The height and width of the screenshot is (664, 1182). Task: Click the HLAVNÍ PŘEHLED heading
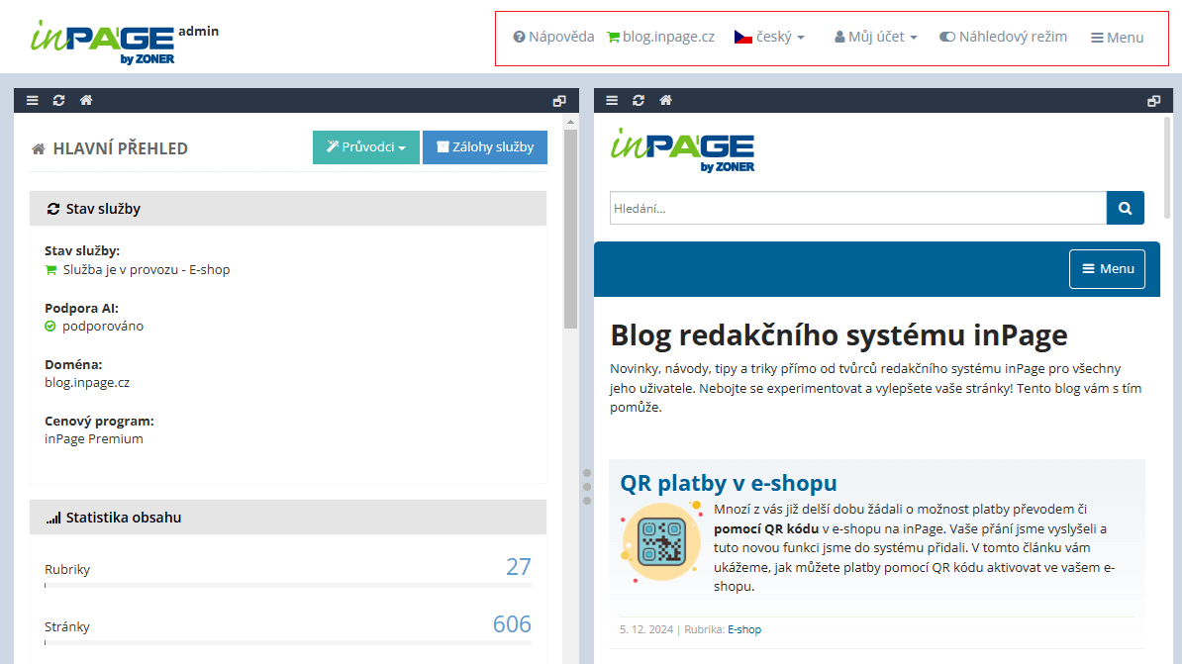[x=120, y=148]
